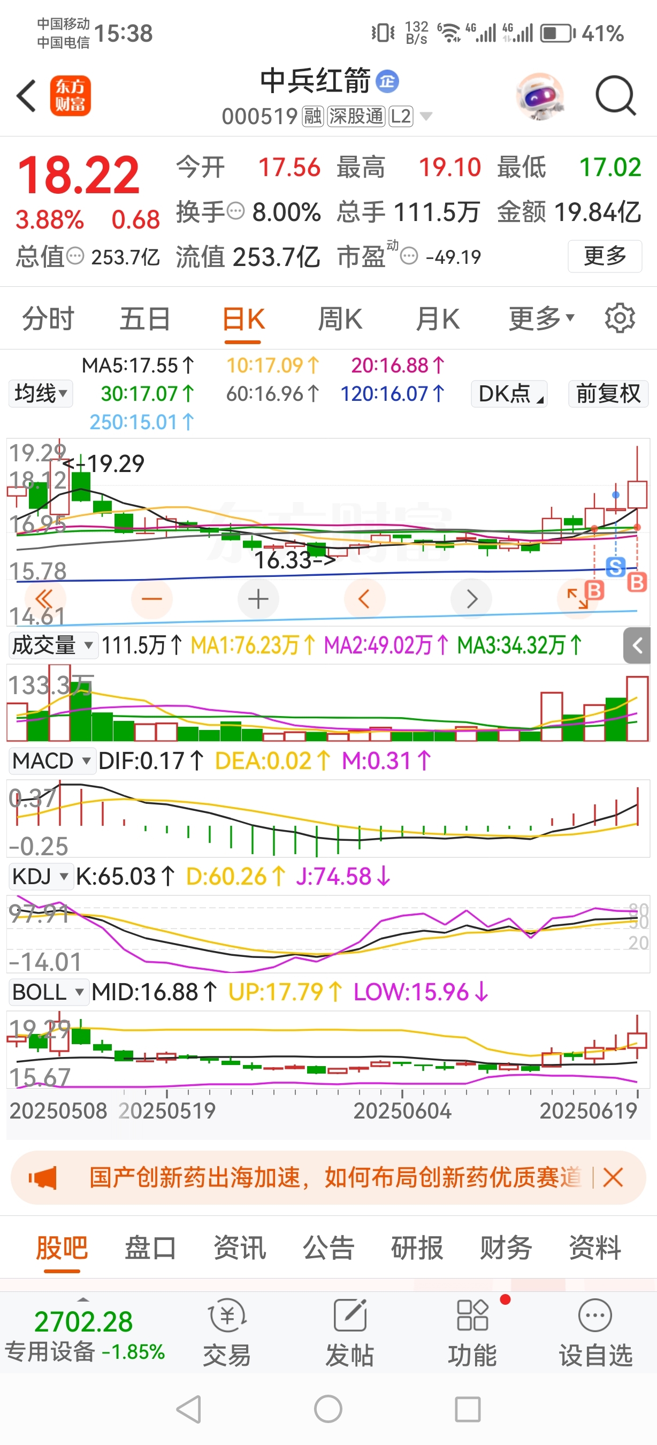
Task: Tap the 东方财富 orange logo
Action: [x=70, y=96]
